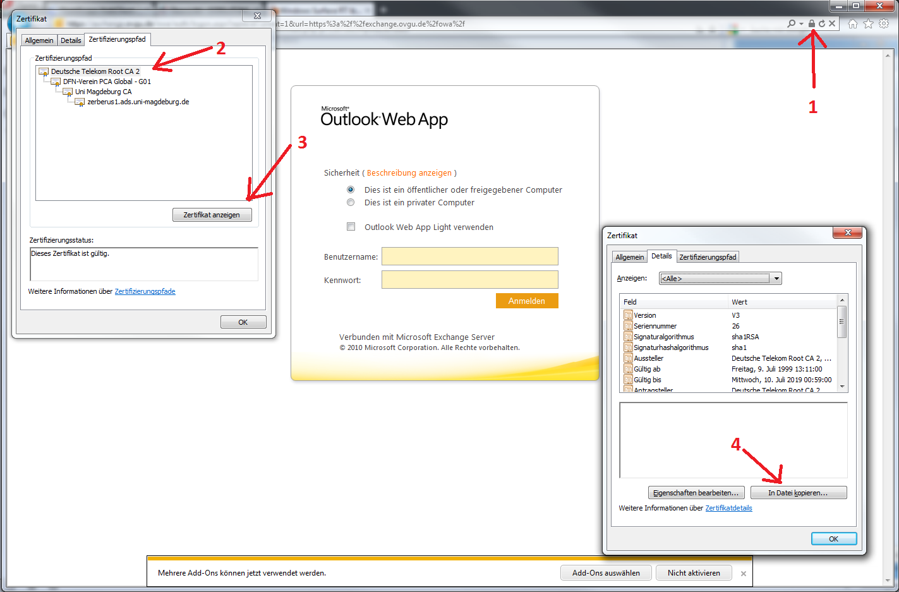Select private computer radio option
Screen dimensions: 899x592
tap(351, 202)
